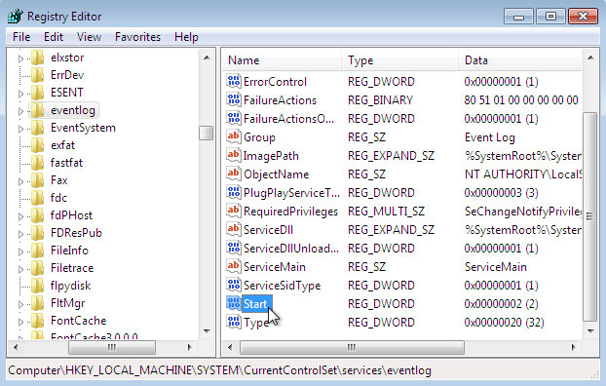Click the PlugPlayServiceT... value icon

(234, 192)
